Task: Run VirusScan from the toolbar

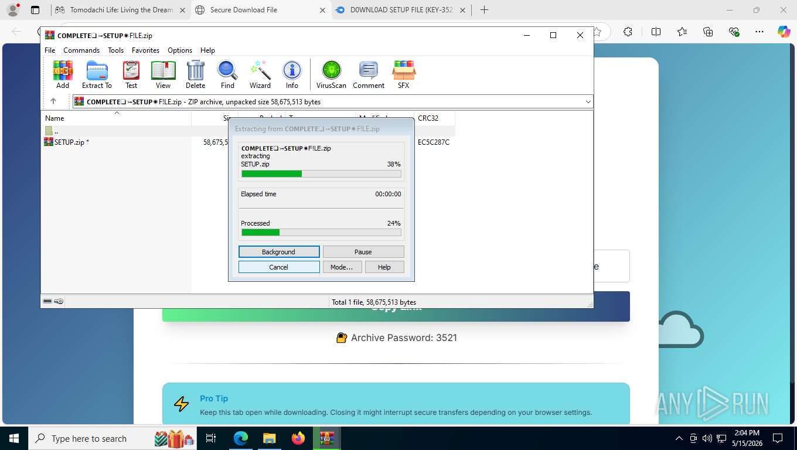Action: coord(331,74)
